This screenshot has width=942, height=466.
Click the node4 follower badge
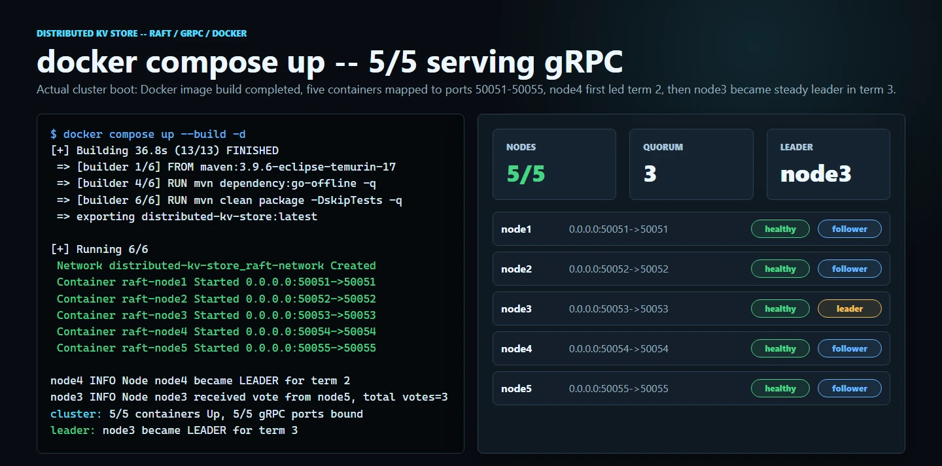click(850, 348)
